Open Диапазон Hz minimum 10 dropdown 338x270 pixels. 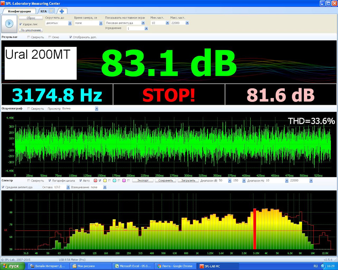coord(287,180)
